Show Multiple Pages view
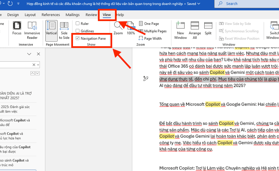The width and height of the screenshot is (279, 171). (x=153, y=31)
